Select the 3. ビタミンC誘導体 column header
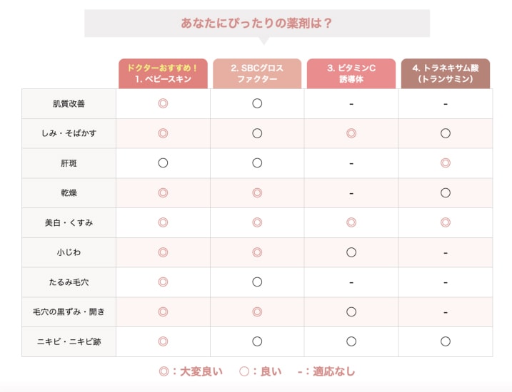This screenshot has height=392, width=512. click(351, 73)
